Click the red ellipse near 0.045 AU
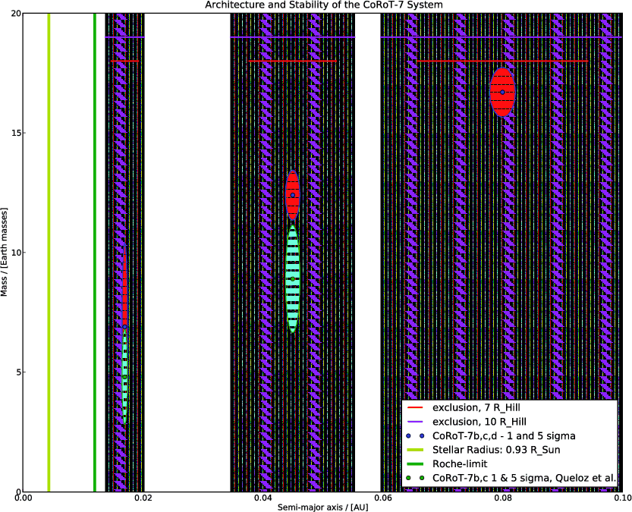Viewport: 632px width, 512px height. (x=293, y=195)
